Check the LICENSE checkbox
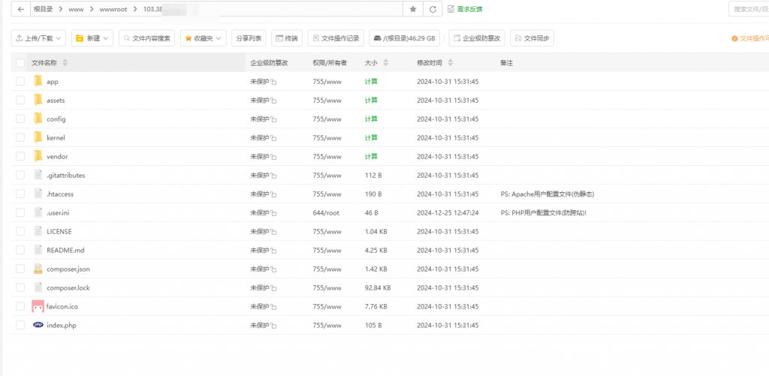The height and width of the screenshot is (376, 769). 20,231
